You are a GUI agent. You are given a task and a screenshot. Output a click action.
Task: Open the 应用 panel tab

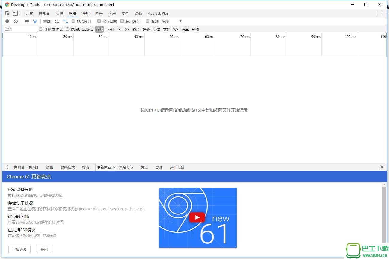click(112, 13)
